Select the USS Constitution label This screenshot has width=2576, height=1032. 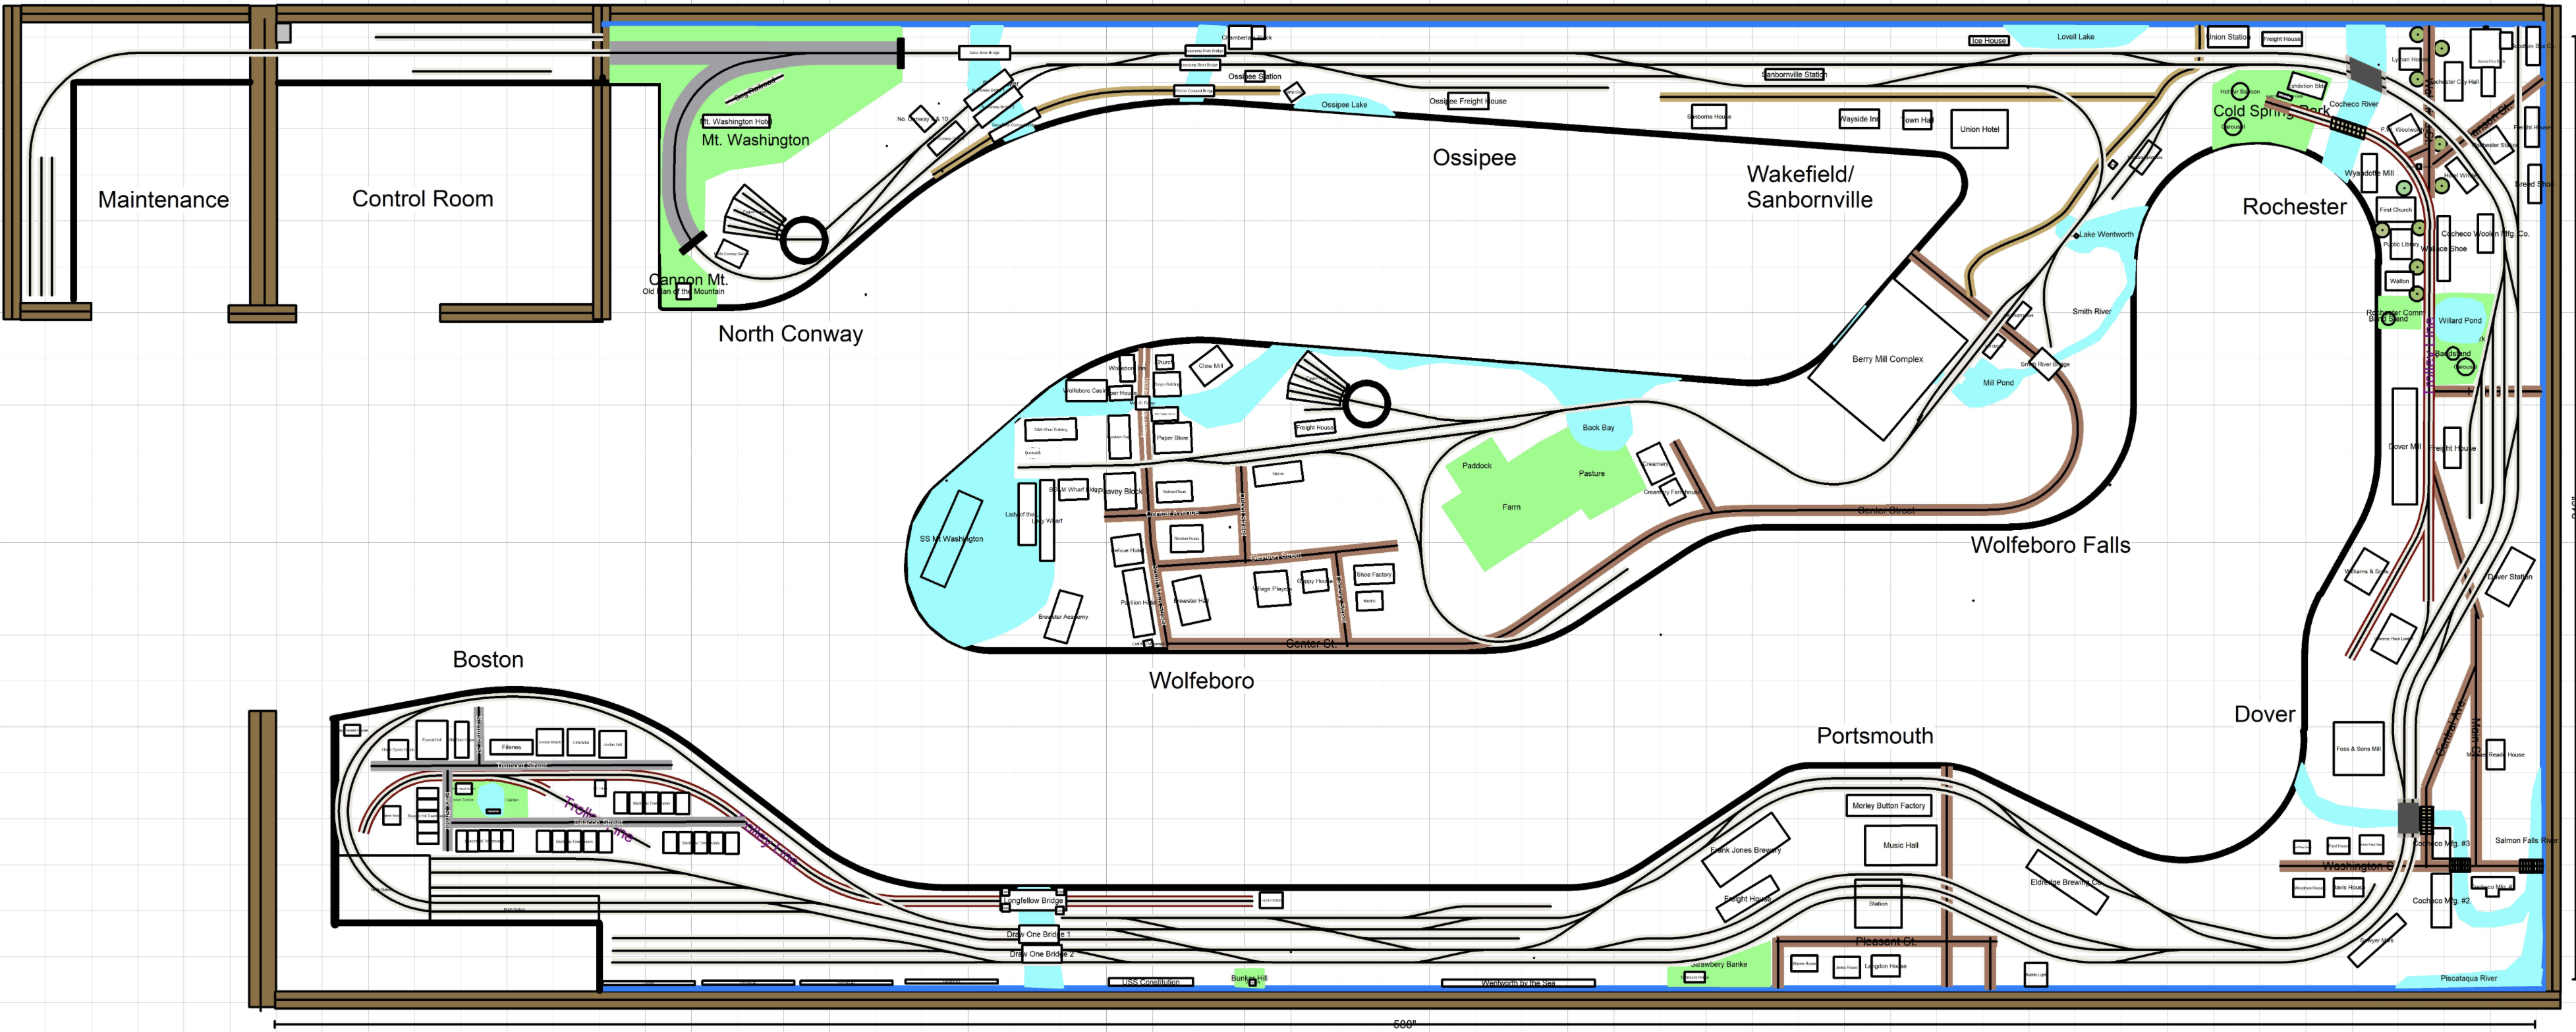point(1150,982)
